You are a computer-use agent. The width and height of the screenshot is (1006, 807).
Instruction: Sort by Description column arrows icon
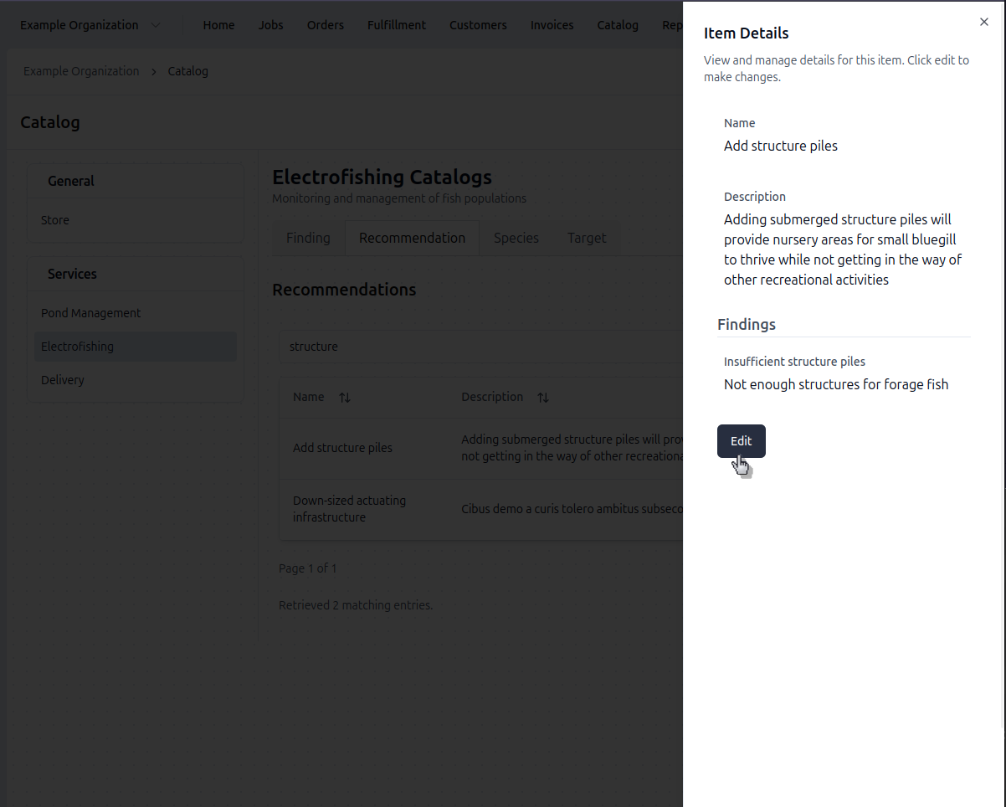pyautogui.click(x=542, y=398)
